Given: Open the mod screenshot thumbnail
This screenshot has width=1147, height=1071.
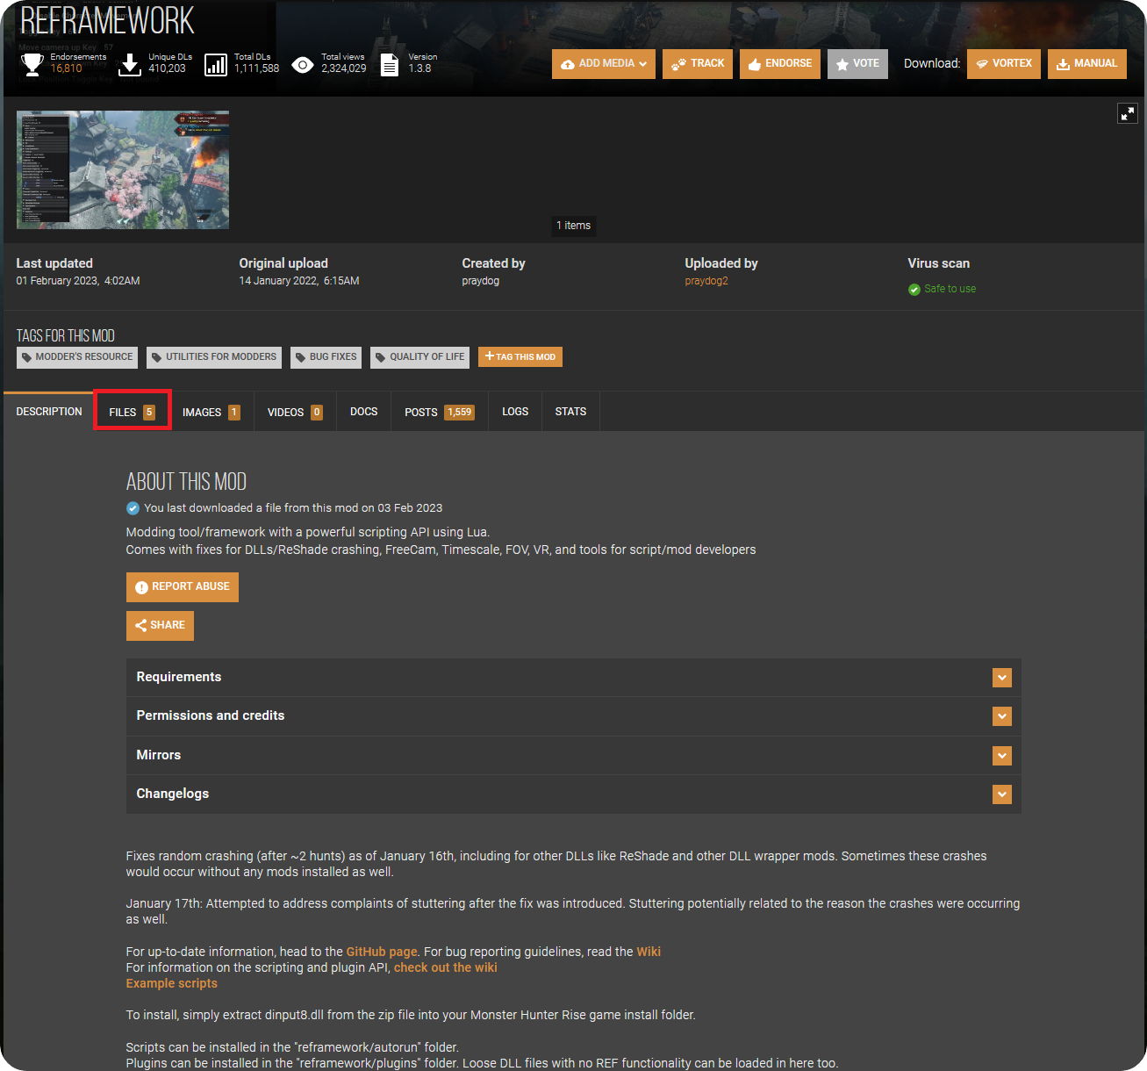Looking at the screenshot, I should pyautogui.click(x=123, y=170).
